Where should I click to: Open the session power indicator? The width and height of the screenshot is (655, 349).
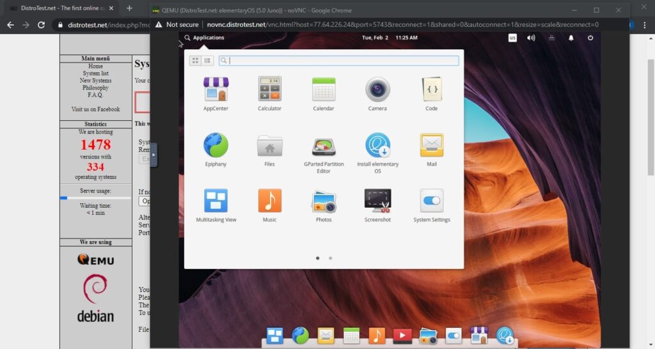590,38
